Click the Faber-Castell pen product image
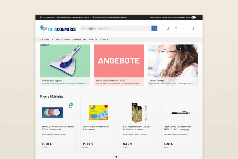238x159 pixels. point(180,113)
